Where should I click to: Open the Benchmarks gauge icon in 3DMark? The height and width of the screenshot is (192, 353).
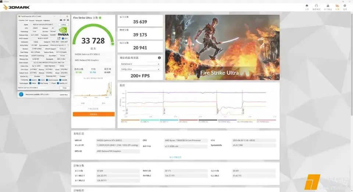tap(316, 6)
